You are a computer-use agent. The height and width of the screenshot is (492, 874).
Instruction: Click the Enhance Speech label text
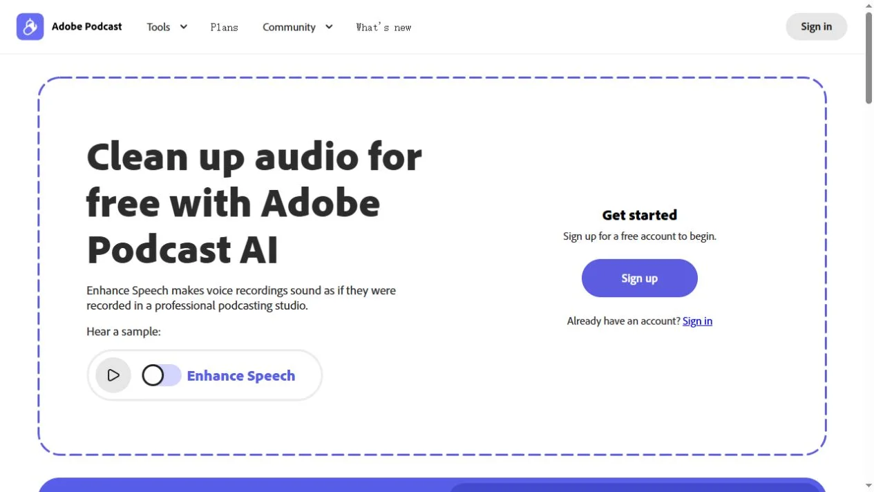pyautogui.click(x=241, y=376)
